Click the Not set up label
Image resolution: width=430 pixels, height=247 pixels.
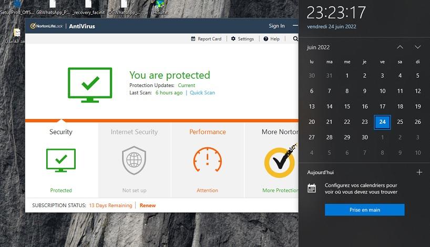[135, 190]
